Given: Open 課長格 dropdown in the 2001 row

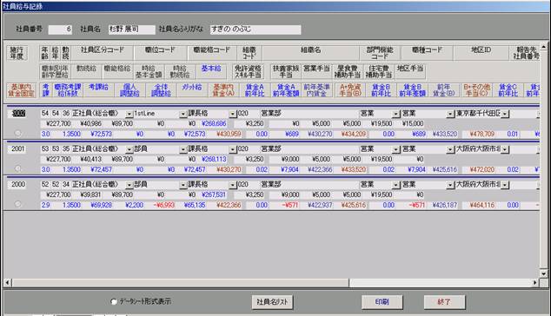Looking at the screenshot, I should pos(233,149).
